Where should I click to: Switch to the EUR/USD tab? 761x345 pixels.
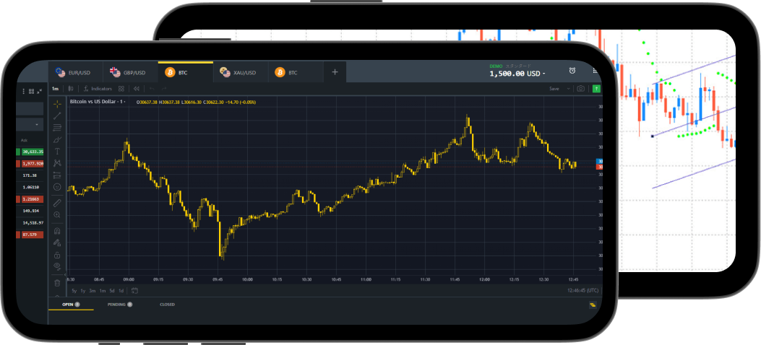click(75, 72)
